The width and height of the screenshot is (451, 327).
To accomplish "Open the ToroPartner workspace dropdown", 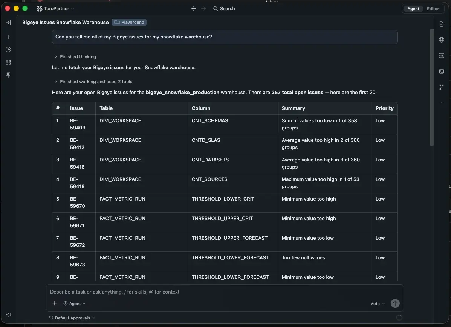I will point(55,9).
